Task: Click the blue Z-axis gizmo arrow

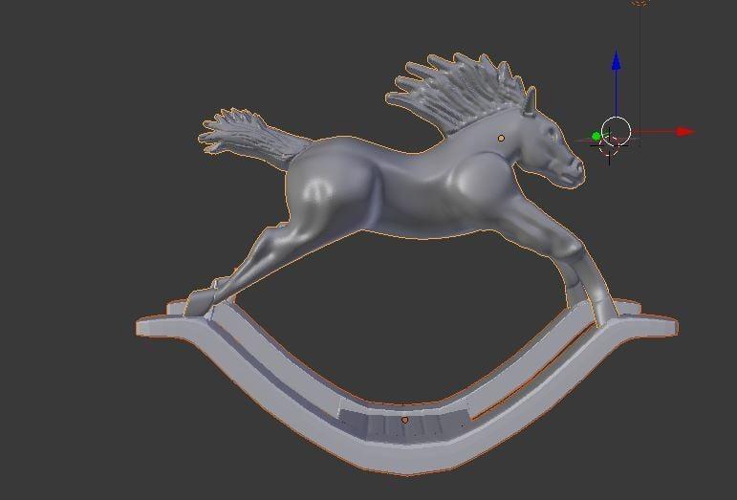Action: tap(617, 60)
